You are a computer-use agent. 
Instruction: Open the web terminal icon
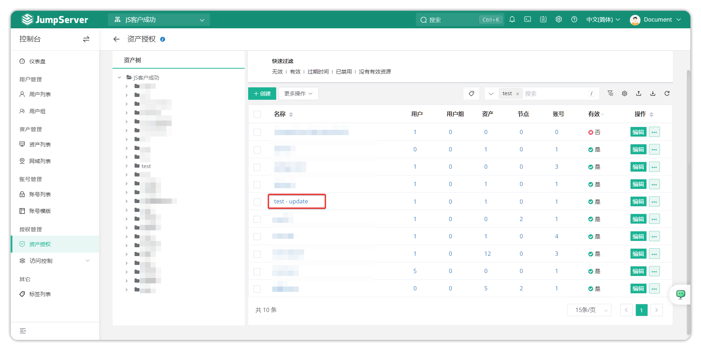click(528, 19)
